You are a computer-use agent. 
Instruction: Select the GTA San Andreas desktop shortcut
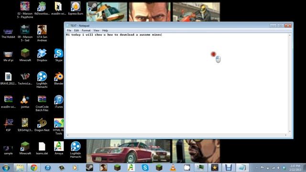click(x=42, y=33)
